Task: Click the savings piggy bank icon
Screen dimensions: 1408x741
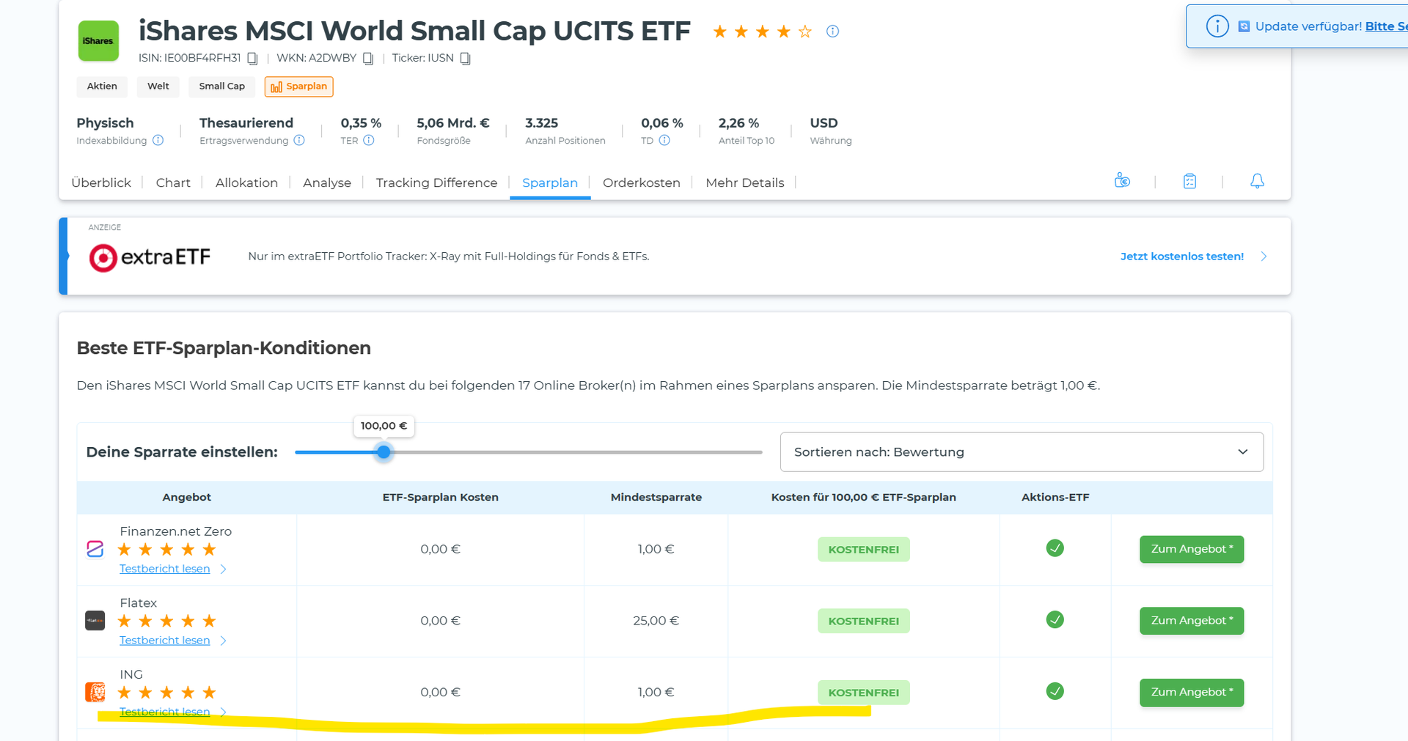Action: (1122, 180)
